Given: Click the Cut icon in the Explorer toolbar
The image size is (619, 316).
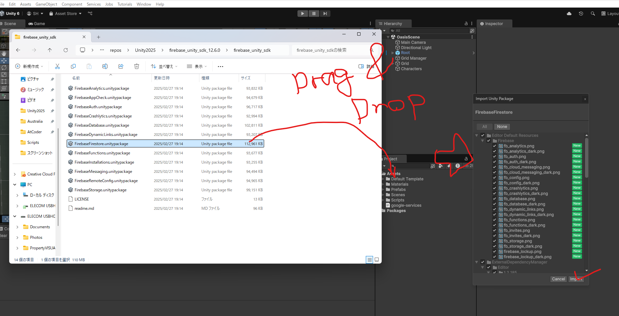Looking at the screenshot, I should coord(57,66).
